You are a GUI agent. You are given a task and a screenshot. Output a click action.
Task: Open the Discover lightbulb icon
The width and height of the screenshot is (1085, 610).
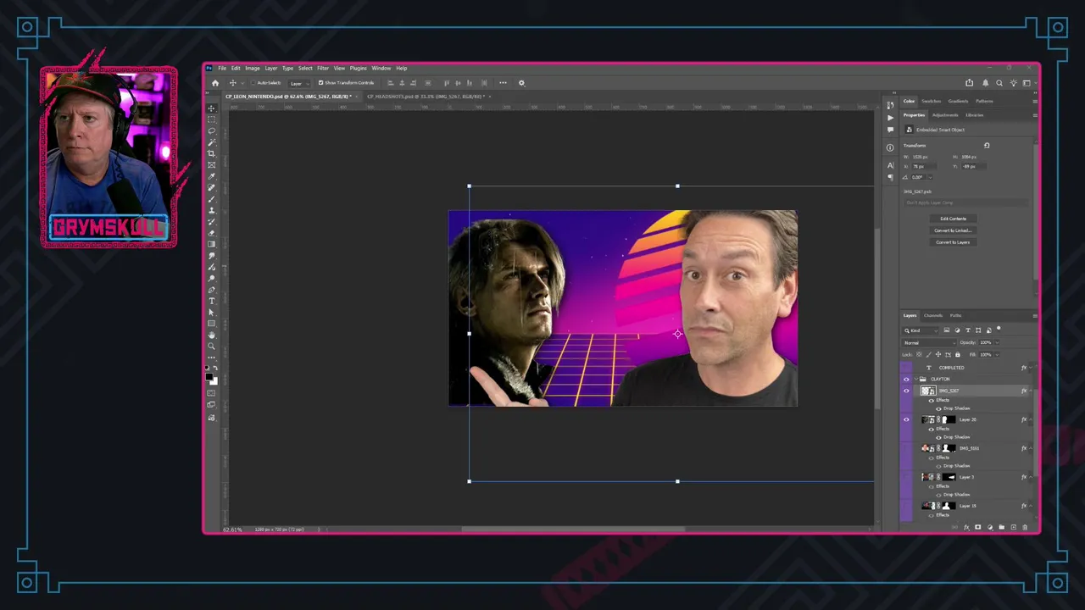coord(1013,83)
